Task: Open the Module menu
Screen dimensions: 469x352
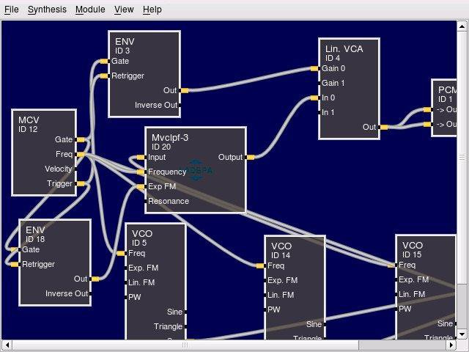Action: [x=90, y=10]
